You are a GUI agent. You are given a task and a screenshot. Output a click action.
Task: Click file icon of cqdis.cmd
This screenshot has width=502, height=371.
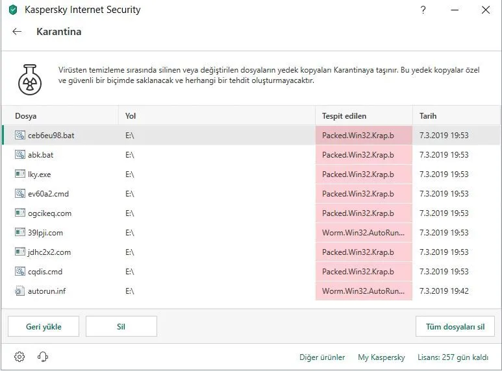20,271
